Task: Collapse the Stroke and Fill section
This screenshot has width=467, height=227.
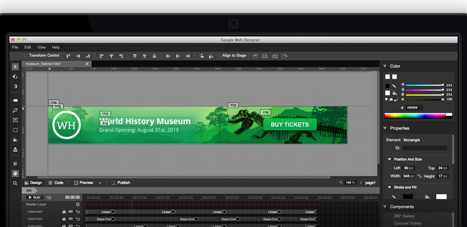Action: [390, 187]
